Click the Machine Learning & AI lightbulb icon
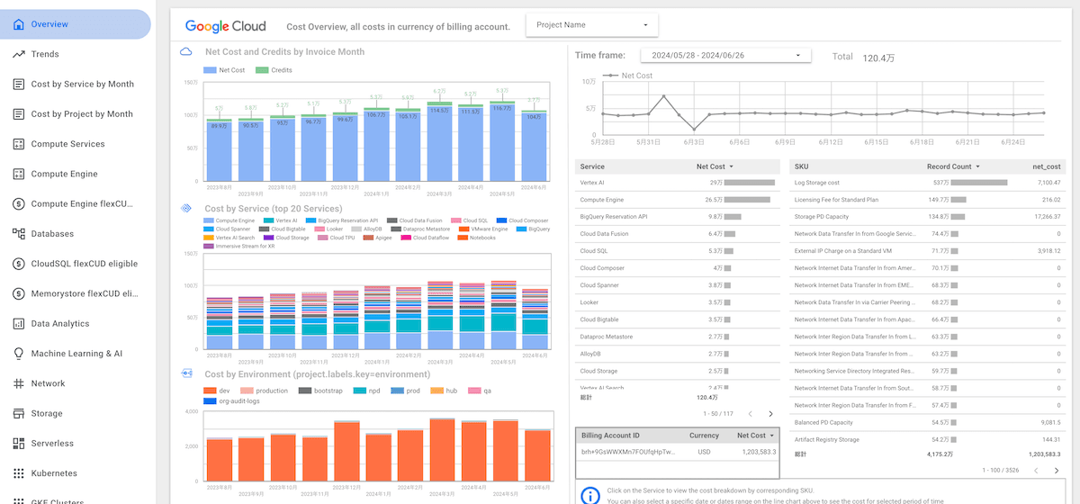Screen dimensions: 1080x504 (x=18, y=354)
